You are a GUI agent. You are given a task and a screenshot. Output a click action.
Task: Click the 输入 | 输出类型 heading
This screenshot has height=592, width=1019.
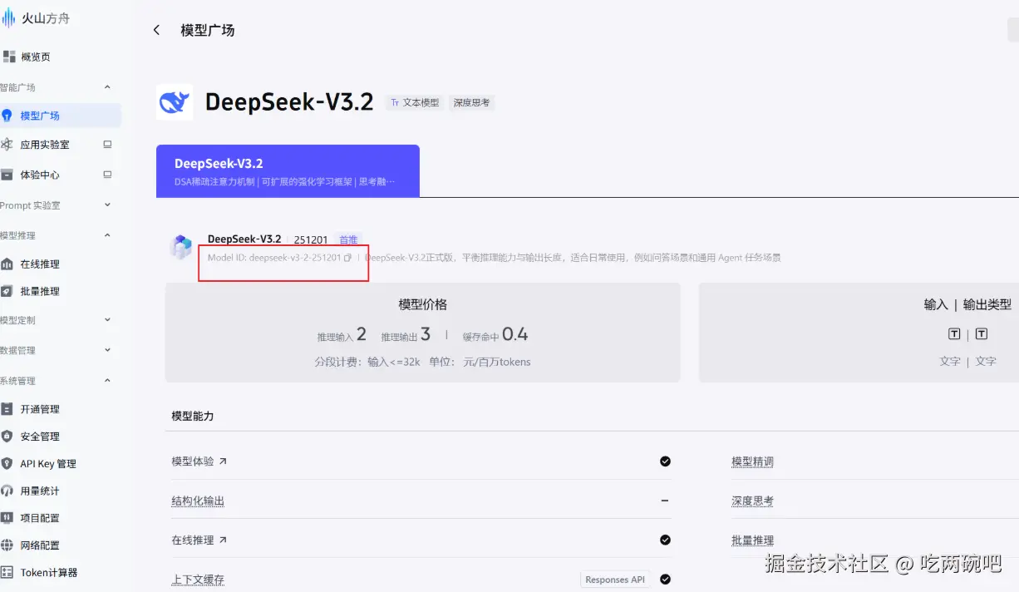pyautogui.click(x=967, y=304)
